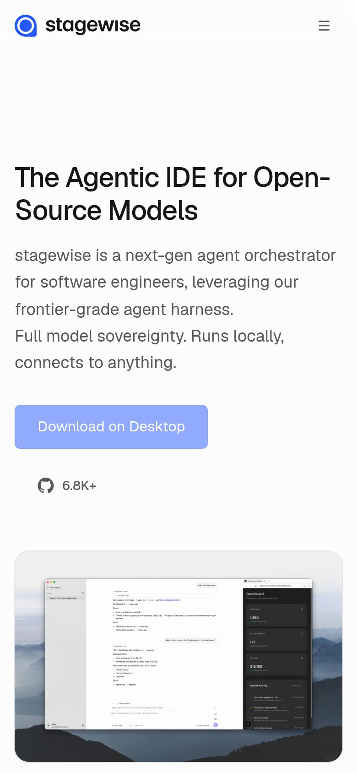Click the line 'Full model sovereignty. Runs locally,'
The image size is (357, 773).
click(150, 336)
